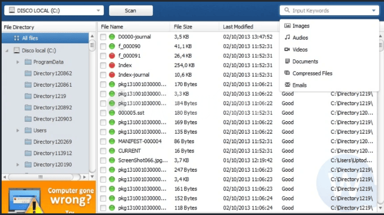Check the f_000091 file checkbox

click(x=103, y=56)
